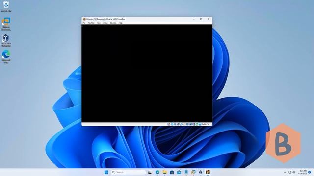
Task: Open the Input menu
Action: click(105, 23)
